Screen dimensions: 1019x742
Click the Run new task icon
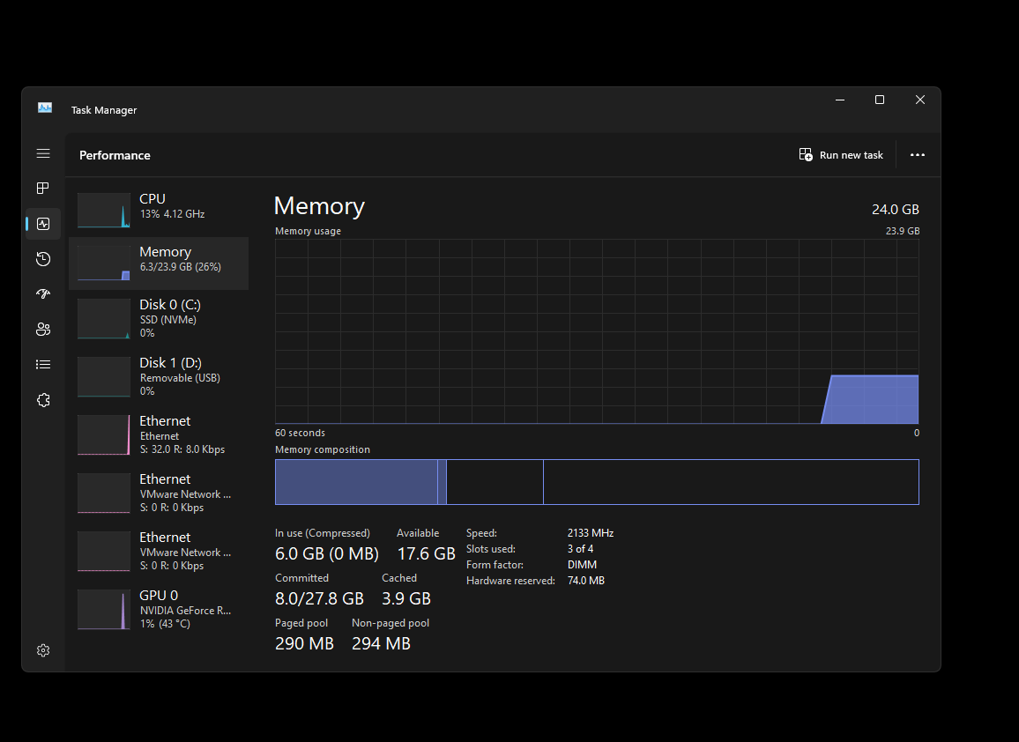click(806, 154)
